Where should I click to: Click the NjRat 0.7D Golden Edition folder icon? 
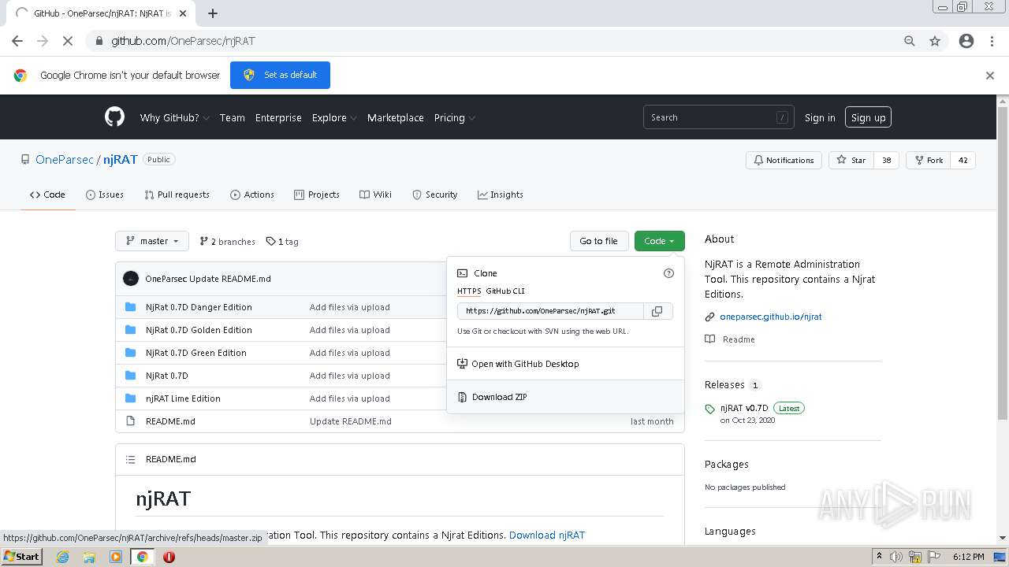click(131, 330)
